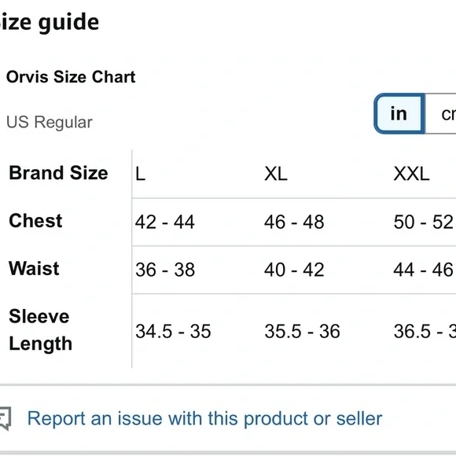Click the Sleeve Length row header

point(40,330)
